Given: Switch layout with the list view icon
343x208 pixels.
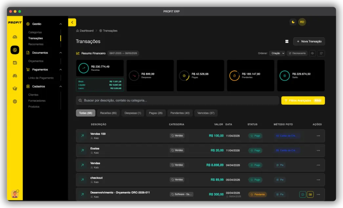Looking at the screenshot, I should pos(287,42).
